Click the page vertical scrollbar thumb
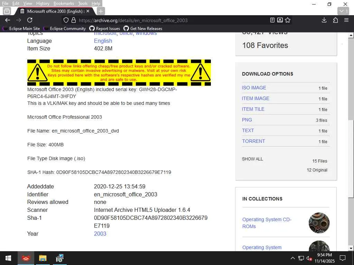The width and height of the screenshot is (354, 265). click(x=351, y=159)
